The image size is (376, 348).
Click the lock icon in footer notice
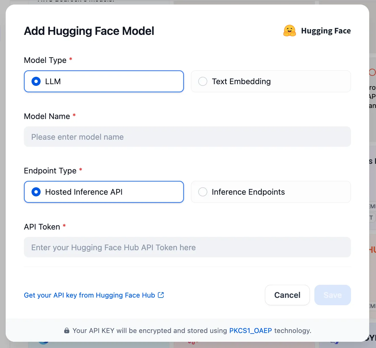[x=67, y=330]
